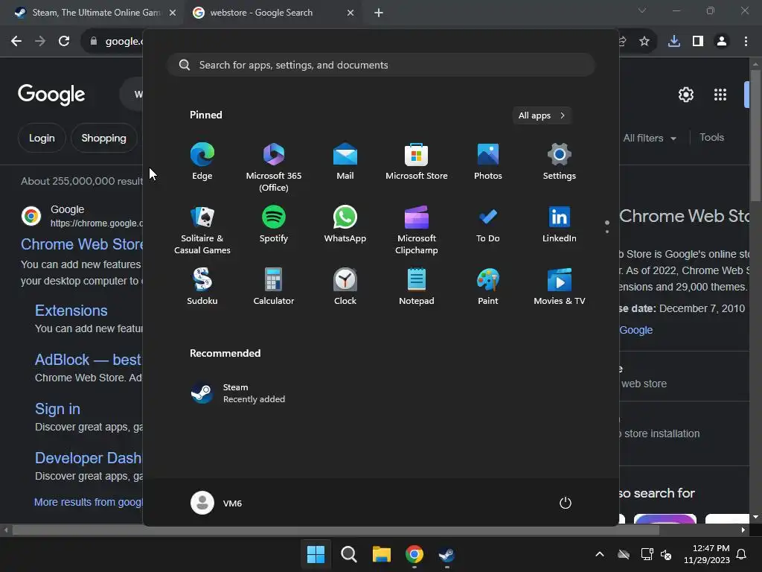Open LinkedIn pinned app

[560, 224]
